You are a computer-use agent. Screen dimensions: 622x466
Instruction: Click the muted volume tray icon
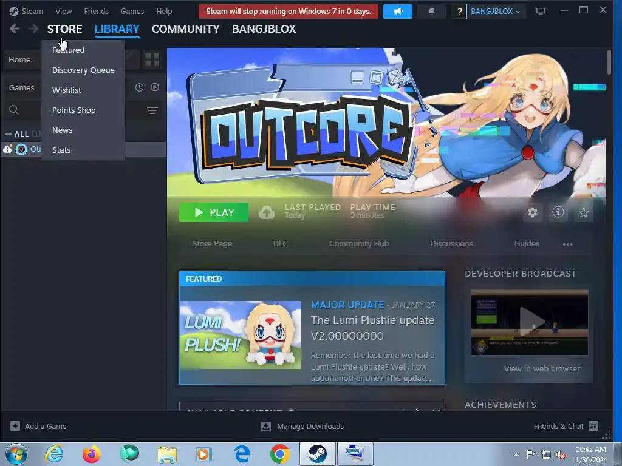pos(561,454)
